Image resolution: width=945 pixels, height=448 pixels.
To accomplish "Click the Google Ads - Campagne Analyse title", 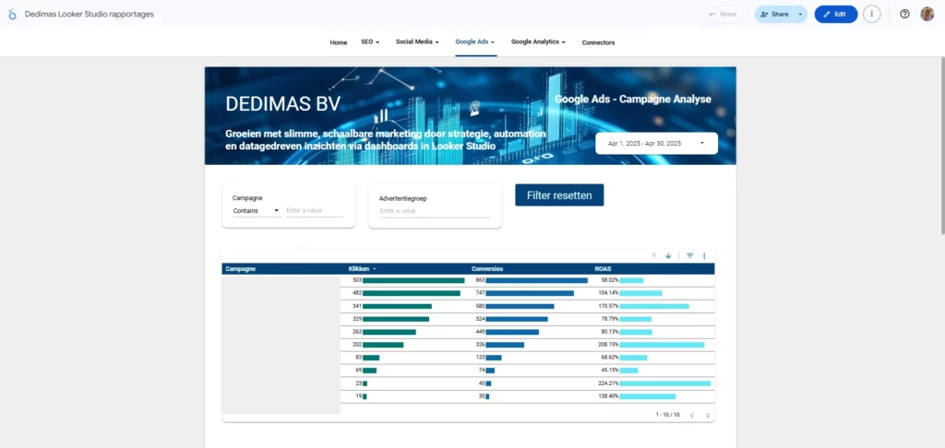I will 633,100.
